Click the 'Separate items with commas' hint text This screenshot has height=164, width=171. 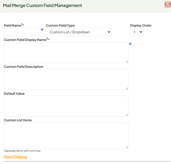[23, 151]
